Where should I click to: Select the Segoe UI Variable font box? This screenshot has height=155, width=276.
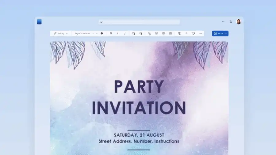(82, 33)
